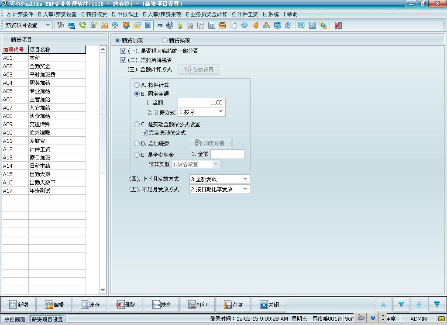Screen dimensions: 447x325
Task: Click the 存盘 save button
Action: [234, 305]
